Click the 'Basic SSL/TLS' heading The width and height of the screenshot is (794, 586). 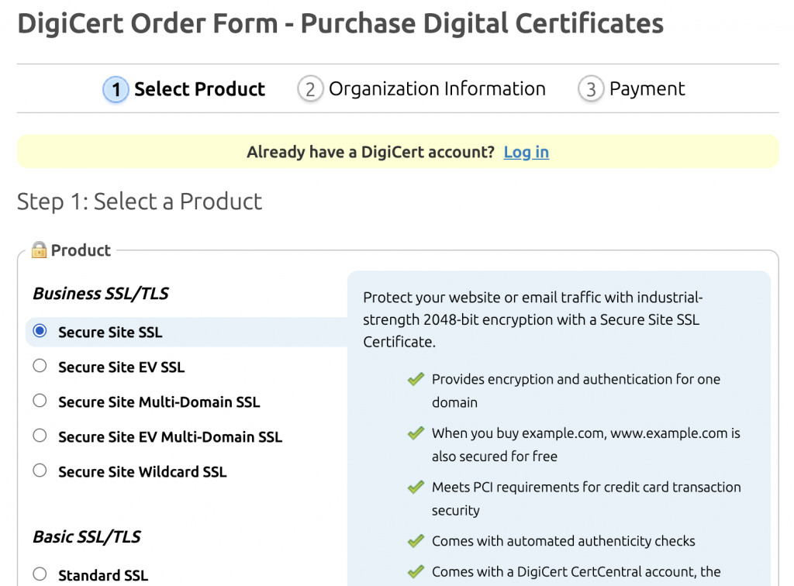pos(87,537)
